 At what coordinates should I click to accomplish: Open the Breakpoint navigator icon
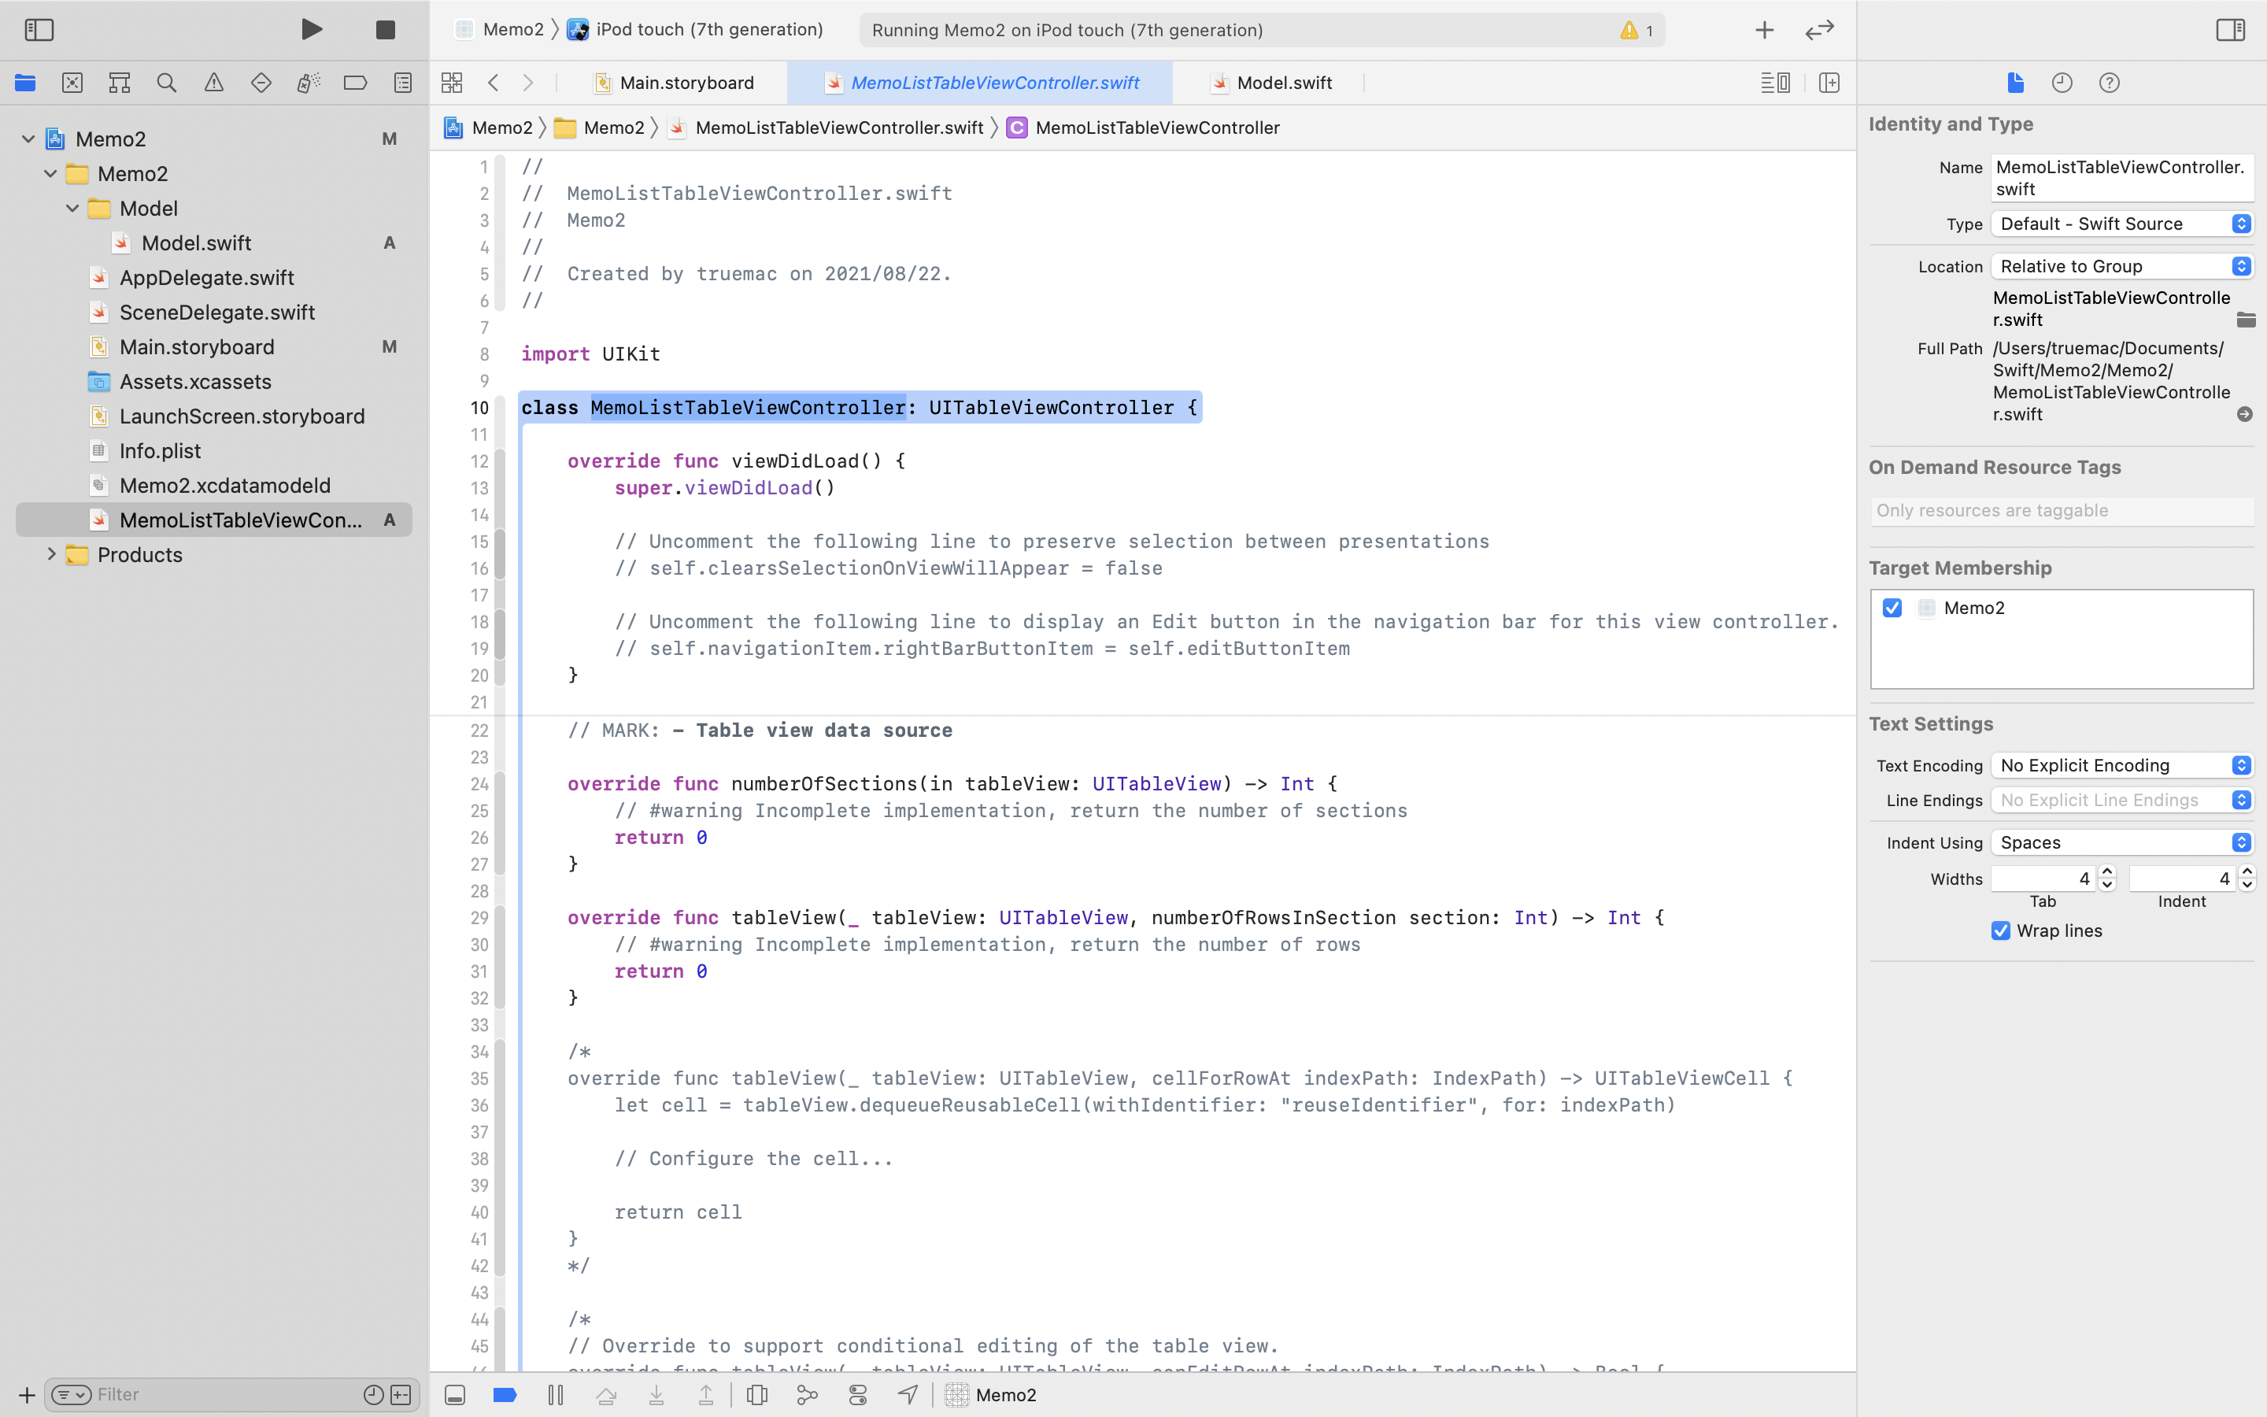355,83
